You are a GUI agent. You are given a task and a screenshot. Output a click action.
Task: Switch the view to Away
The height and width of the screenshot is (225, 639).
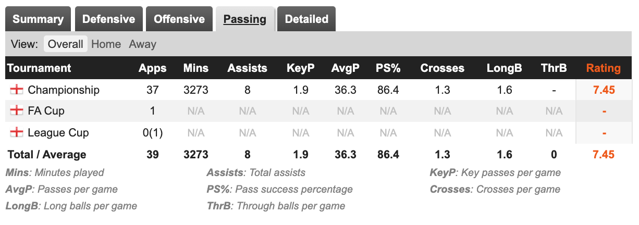(142, 44)
